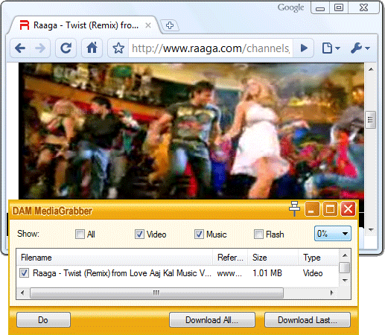Open the 0% opacity dropdown

pyautogui.click(x=333, y=233)
